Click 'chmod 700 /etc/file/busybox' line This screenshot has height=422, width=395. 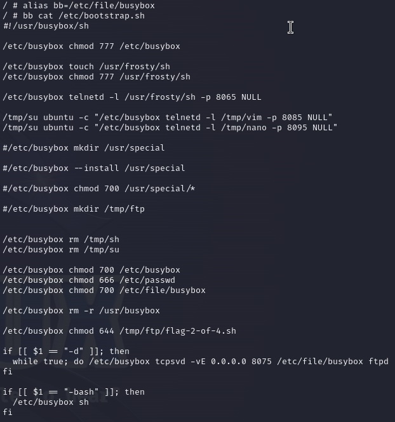coord(104,290)
